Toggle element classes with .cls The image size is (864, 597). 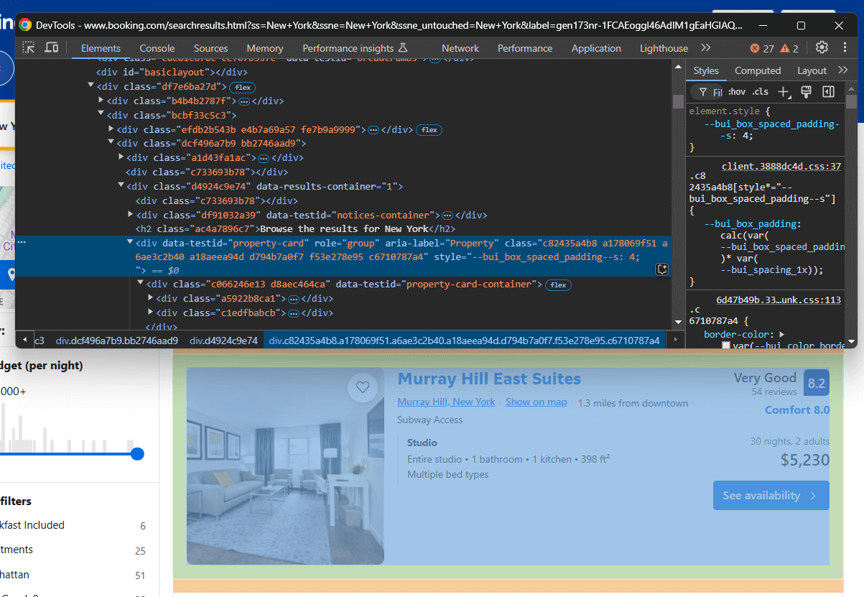(760, 92)
